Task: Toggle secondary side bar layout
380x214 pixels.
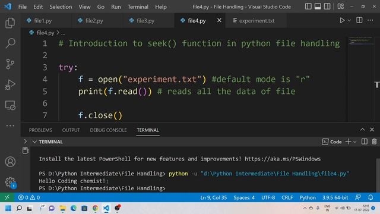Action: tap(327, 7)
